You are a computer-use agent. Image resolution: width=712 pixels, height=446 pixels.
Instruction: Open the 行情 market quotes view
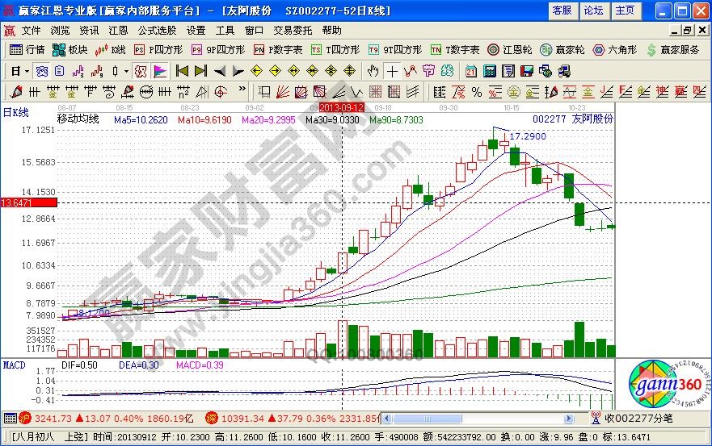click(x=27, y=50)
